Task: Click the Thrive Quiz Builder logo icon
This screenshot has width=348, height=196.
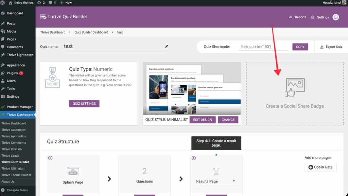Action: pyautogui.click(x=43, y=17)
